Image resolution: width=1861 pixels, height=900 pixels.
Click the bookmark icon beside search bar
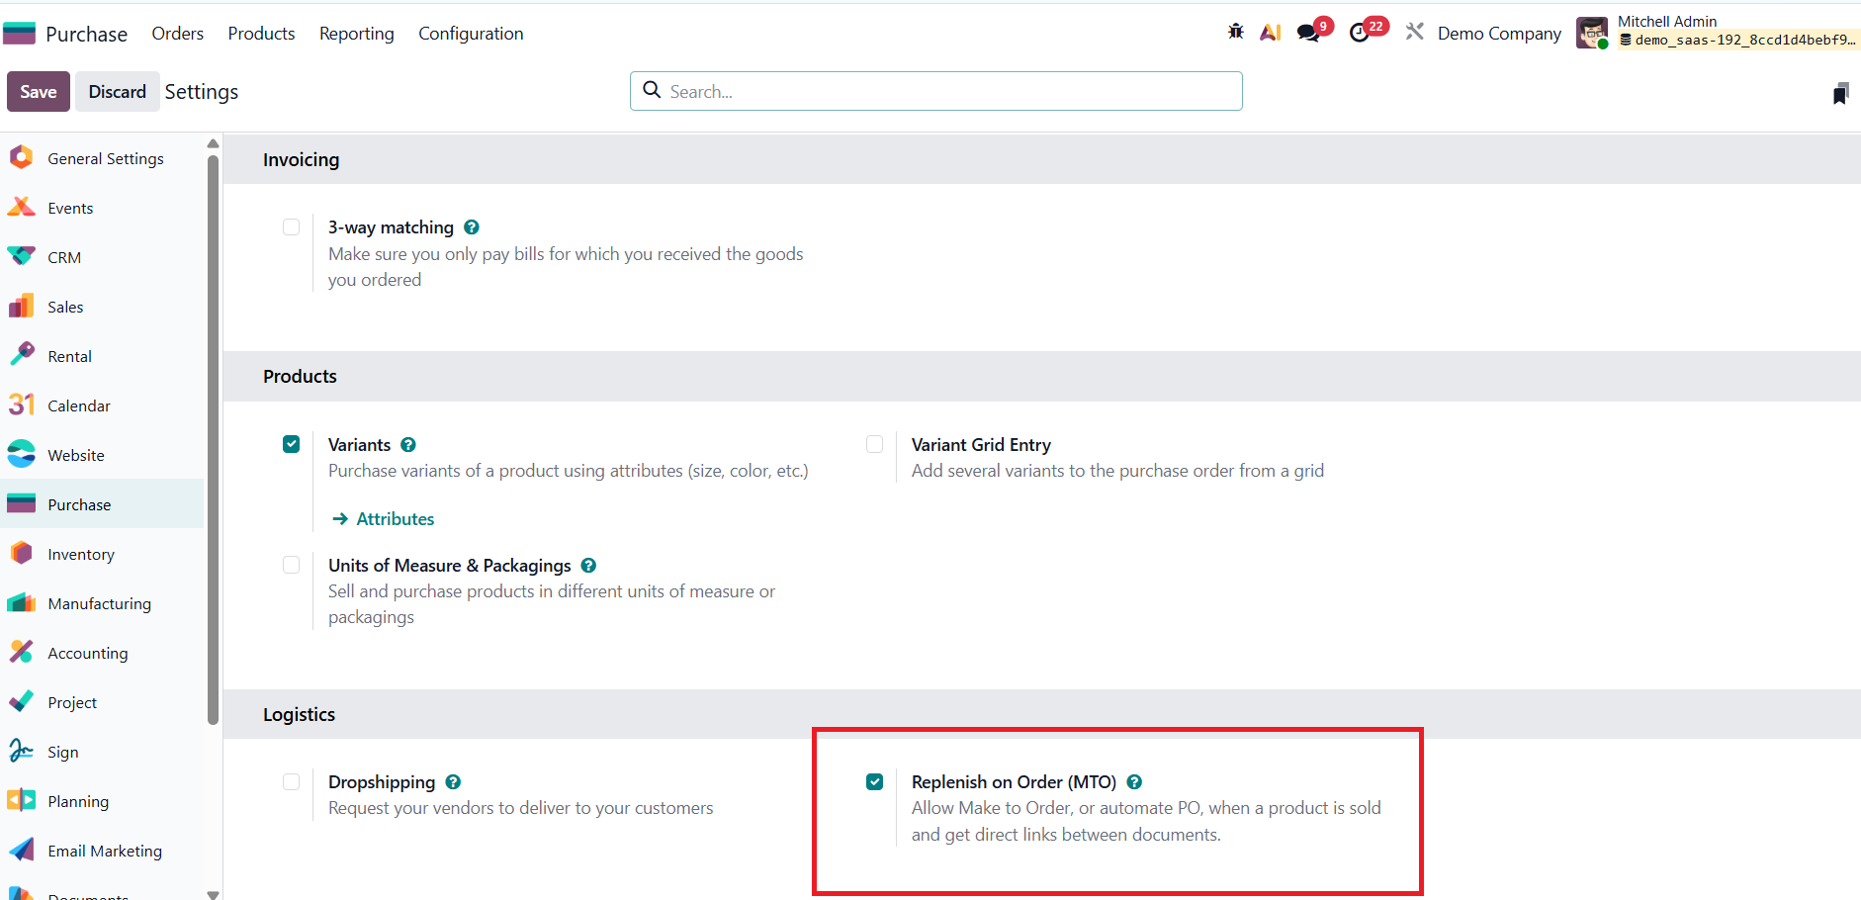(1839, 93)
